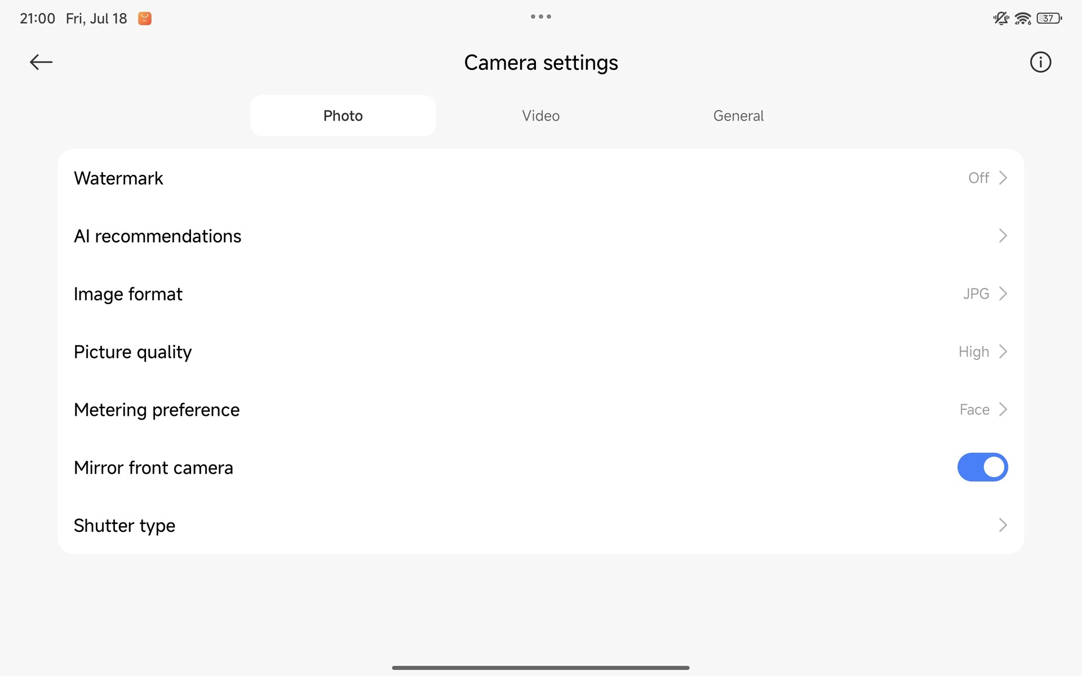The width and height of the screenshot is (1082, 676).
Task: Change Image format JPG value
Action: click(x=976, y=293)
